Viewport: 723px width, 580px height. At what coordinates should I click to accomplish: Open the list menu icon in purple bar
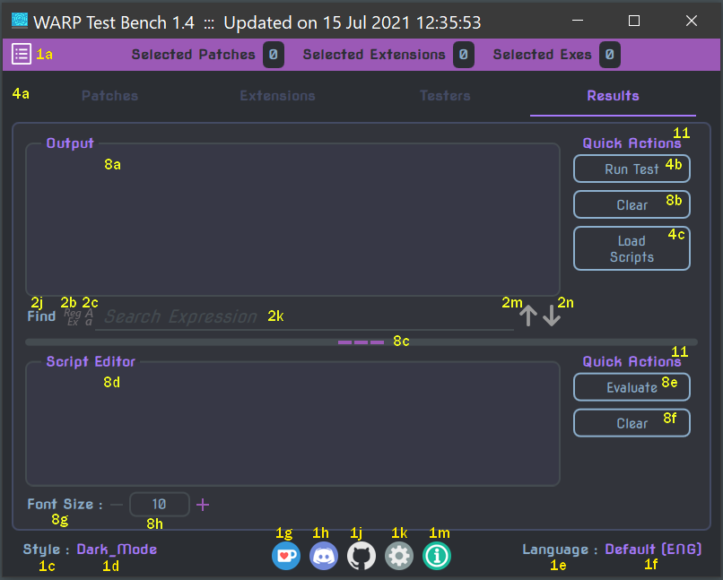point(22,55)
